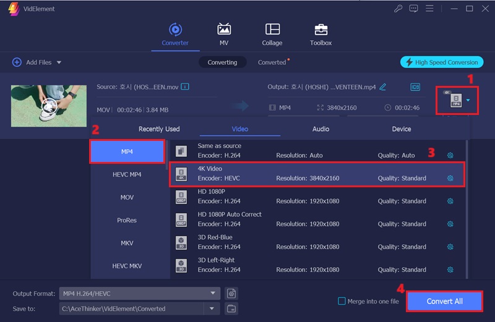495x322 pixels.
Task: Click the VidElement logo icon
Action: [14, 9]
